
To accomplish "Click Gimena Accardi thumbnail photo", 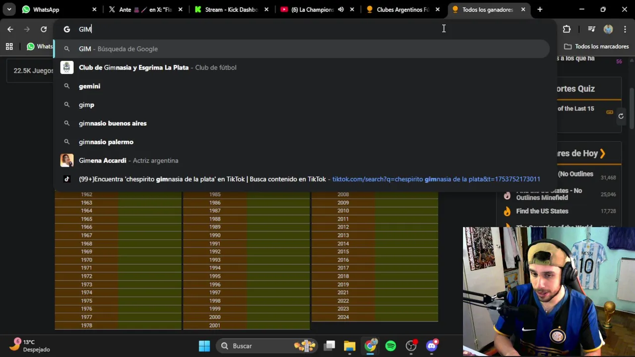I will (x=66, y=161).
